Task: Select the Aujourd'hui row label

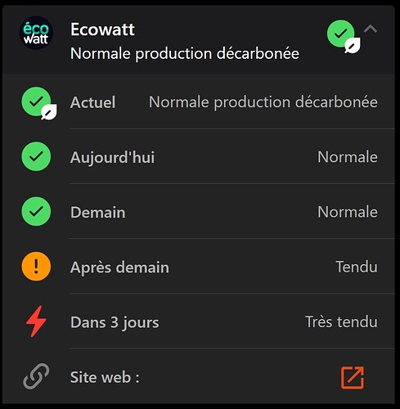Action: tap(112, 157)
